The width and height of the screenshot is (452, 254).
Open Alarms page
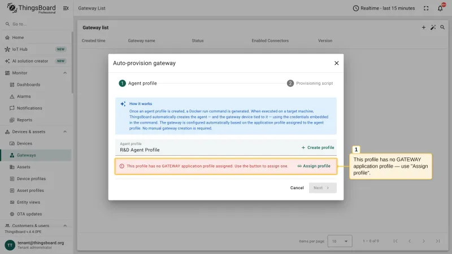tap(36, 97)
